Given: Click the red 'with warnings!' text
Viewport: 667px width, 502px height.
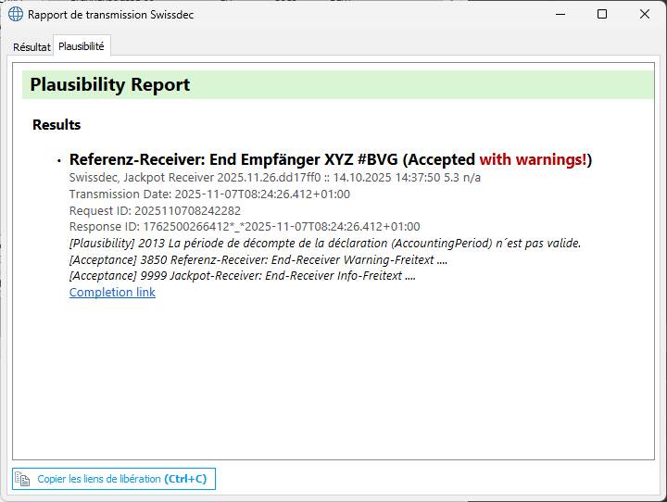Looking at the screenshot, I should pos(533,160).
